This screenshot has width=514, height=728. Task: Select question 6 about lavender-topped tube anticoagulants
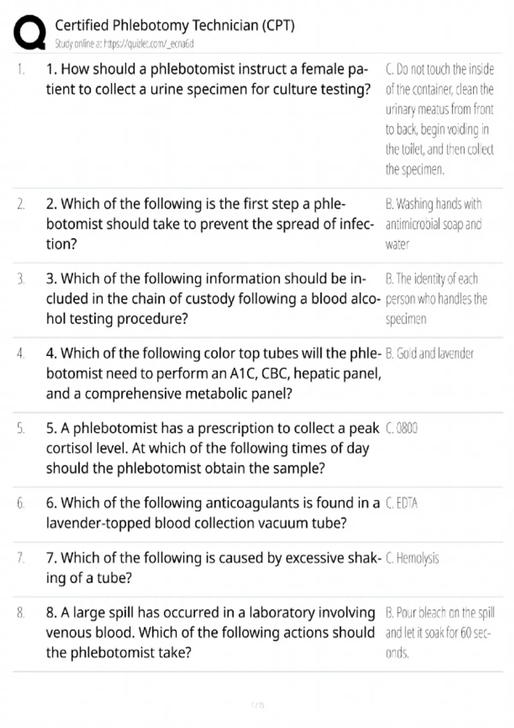click(212, 513)
